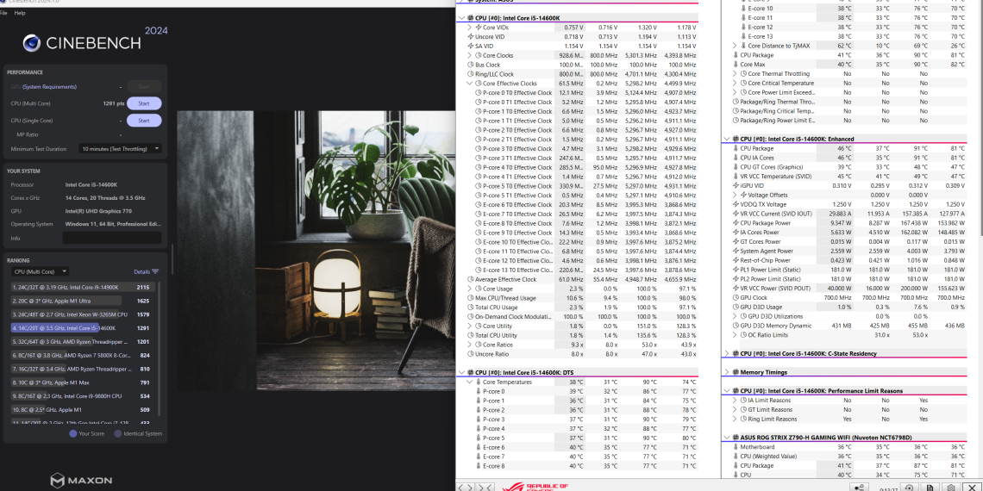Screen dimensions: 983x491
Task: Click the usage icon beside Total CPU Usage
Action: [x=471, y=308]
